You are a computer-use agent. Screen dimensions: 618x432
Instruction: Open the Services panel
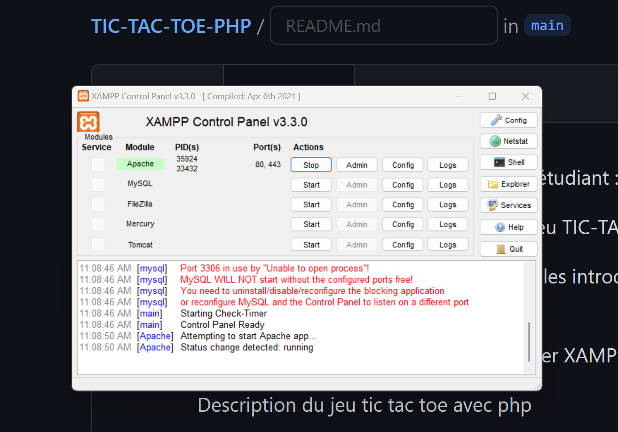click(x=508, y=205)
